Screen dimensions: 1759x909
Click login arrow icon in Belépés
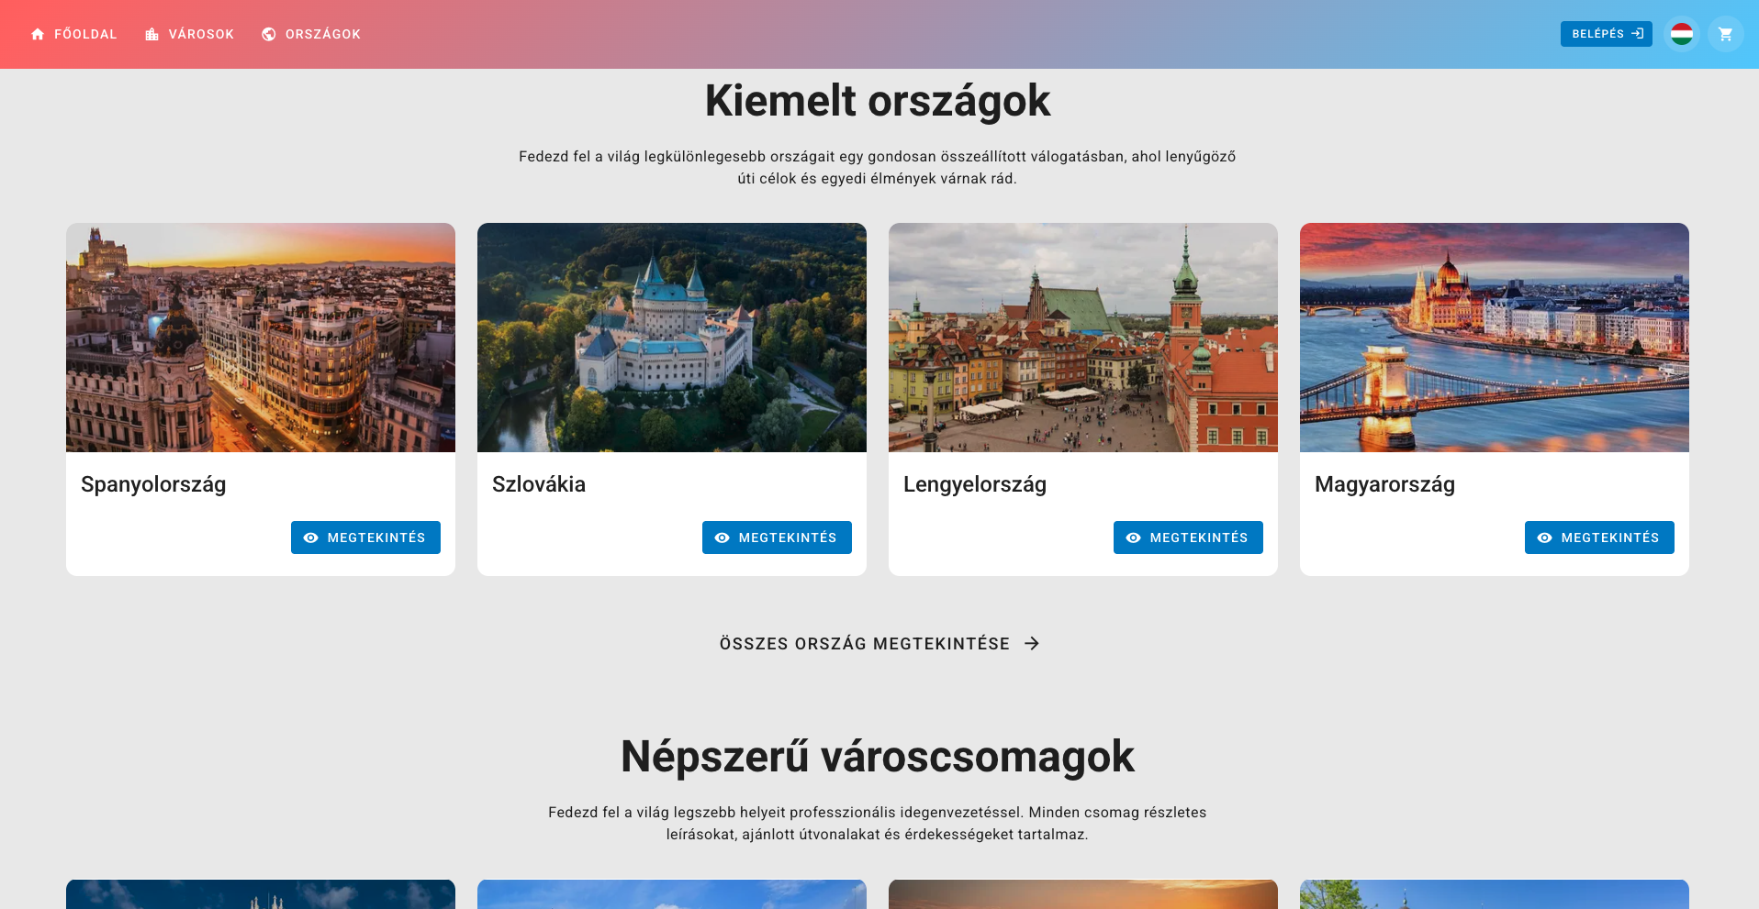[x=1637, y=34]
